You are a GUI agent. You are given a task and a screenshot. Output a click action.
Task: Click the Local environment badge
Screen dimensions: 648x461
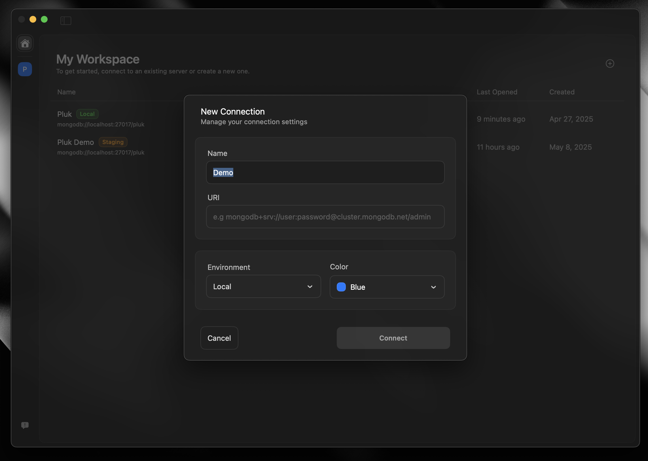click(x=87, y=114)
